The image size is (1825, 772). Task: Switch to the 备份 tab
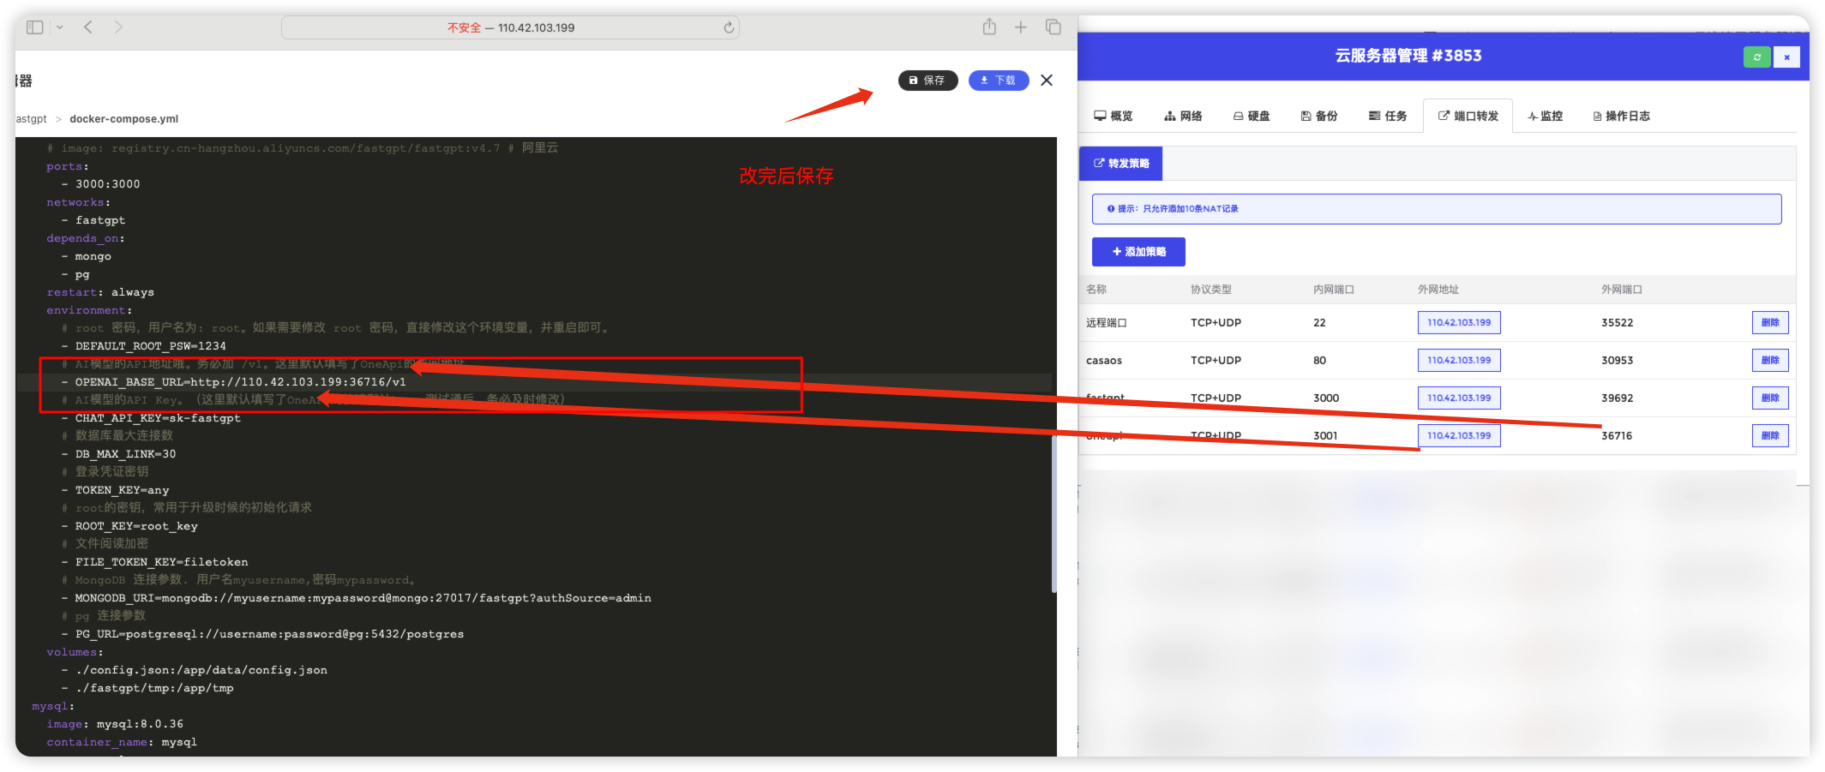coord(1319,116)
